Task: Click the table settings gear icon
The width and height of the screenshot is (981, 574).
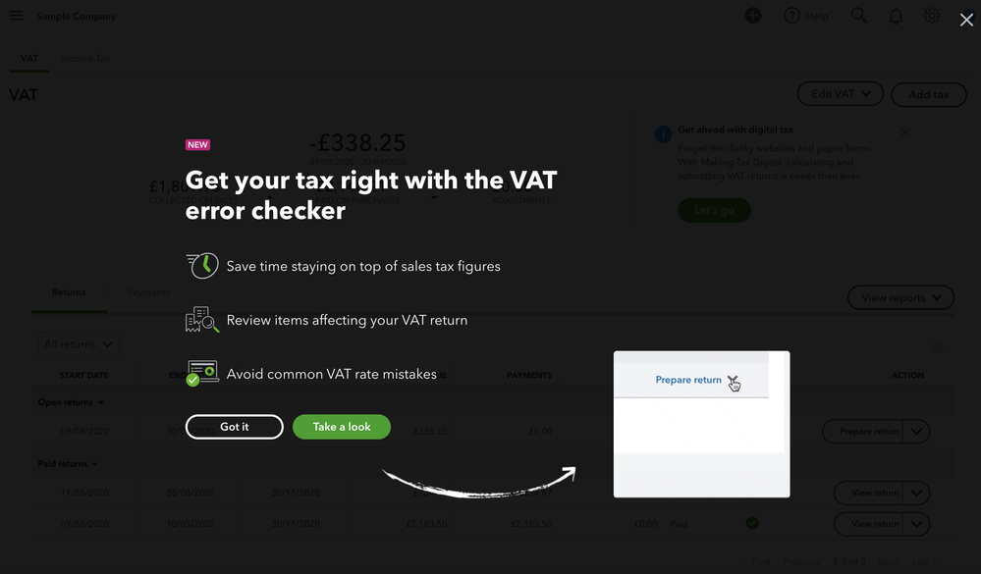Action: click(937, 348)
